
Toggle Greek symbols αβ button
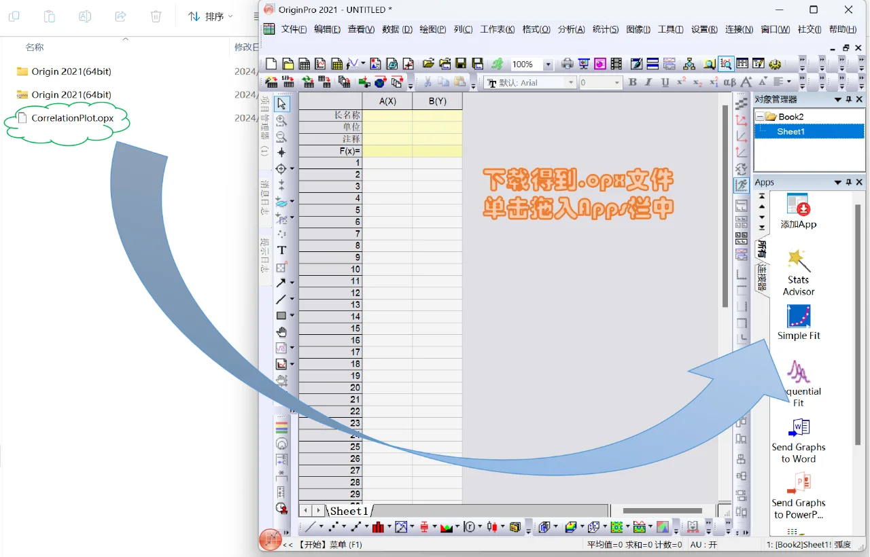[730, 82]
